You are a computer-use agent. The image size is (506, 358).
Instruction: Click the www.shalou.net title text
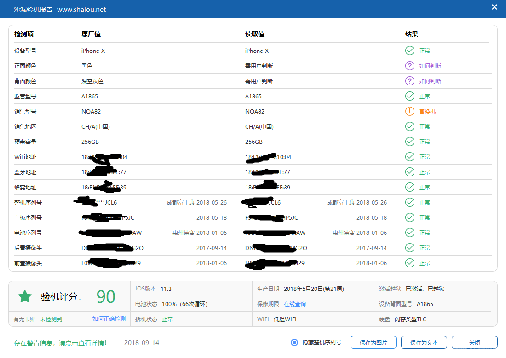point(81,10)
